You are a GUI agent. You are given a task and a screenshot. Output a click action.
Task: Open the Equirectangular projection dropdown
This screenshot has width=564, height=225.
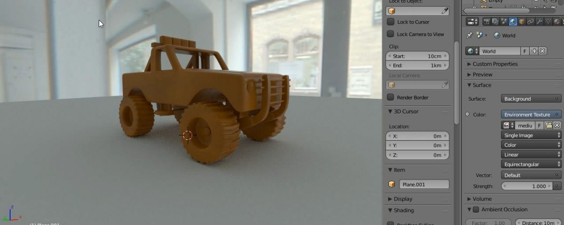(531, 165)
